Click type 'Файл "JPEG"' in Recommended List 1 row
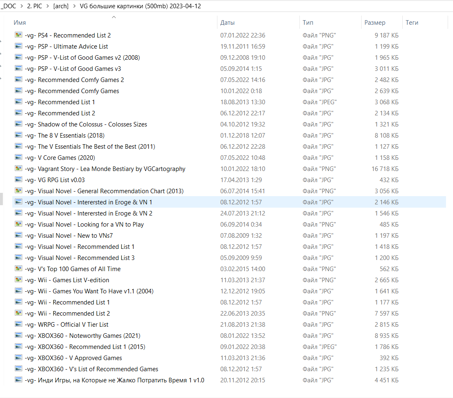The height and width of the screenshot is (398, 453). (320, 102)
